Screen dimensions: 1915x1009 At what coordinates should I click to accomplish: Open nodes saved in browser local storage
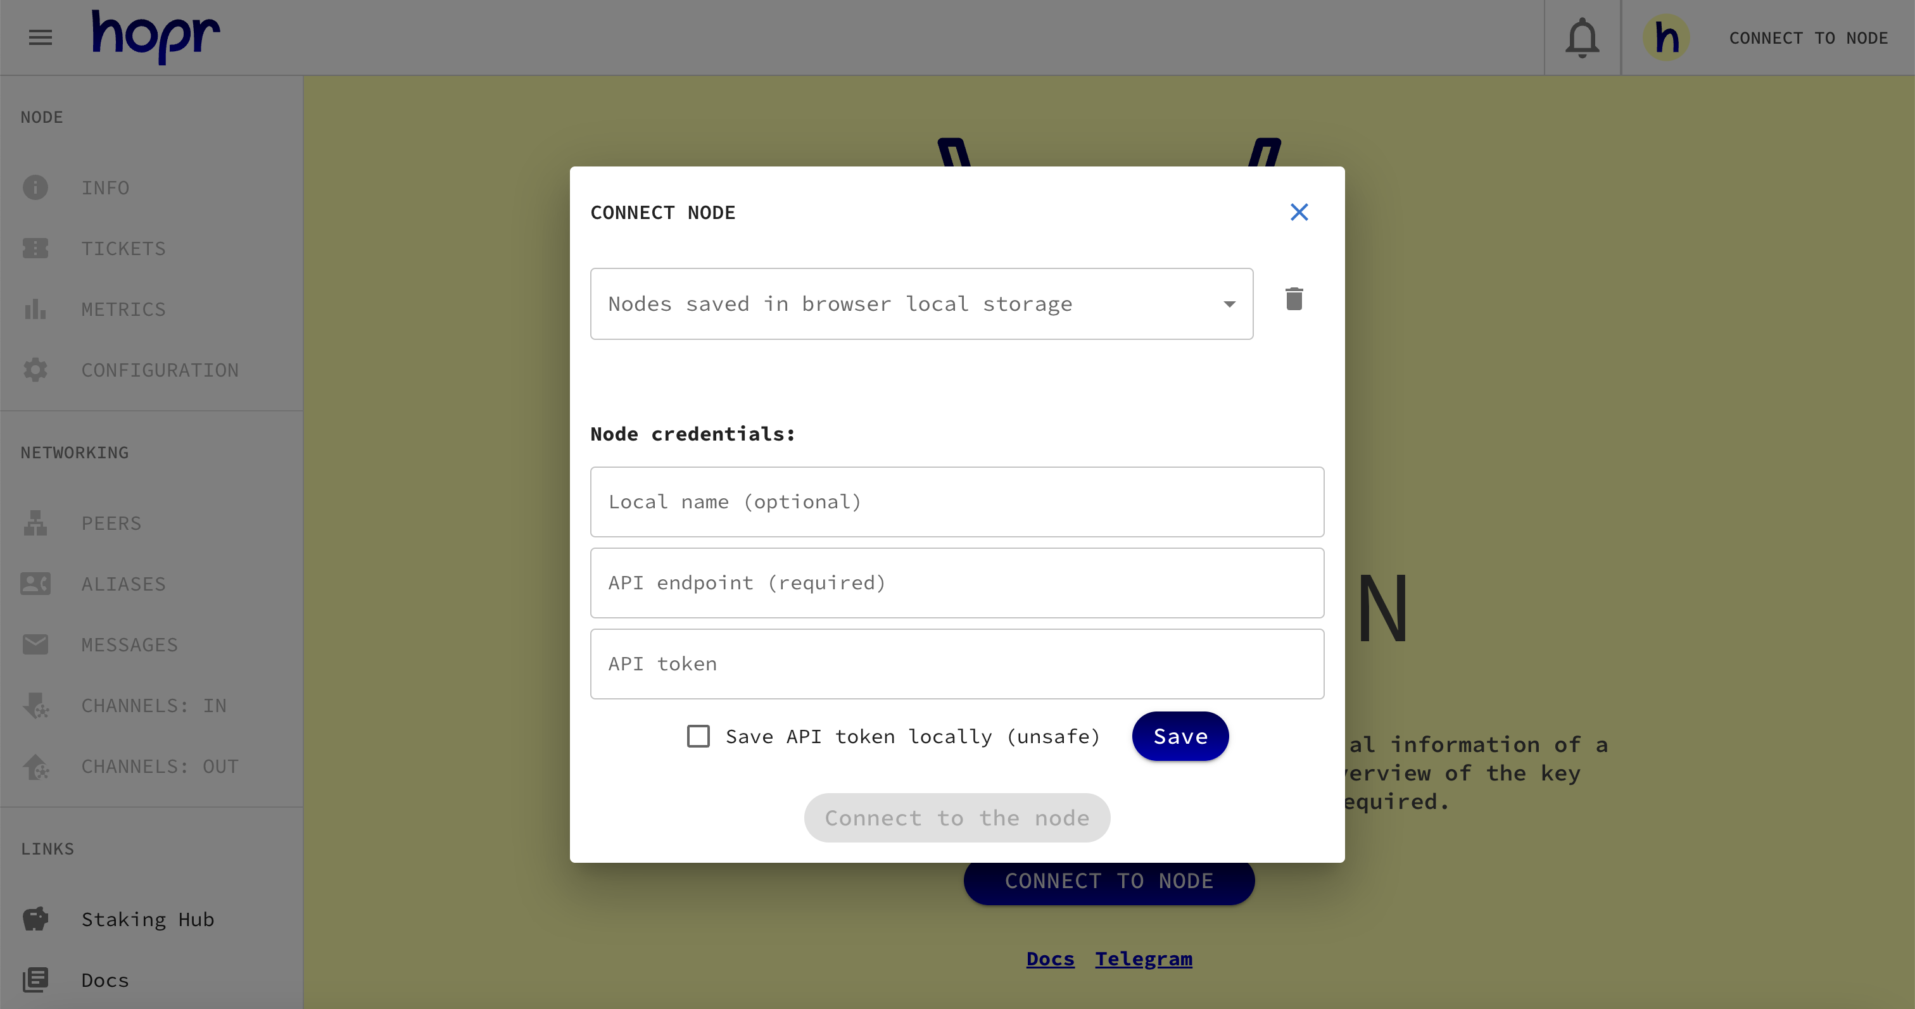pyautogui.click(x=922, y=304)
